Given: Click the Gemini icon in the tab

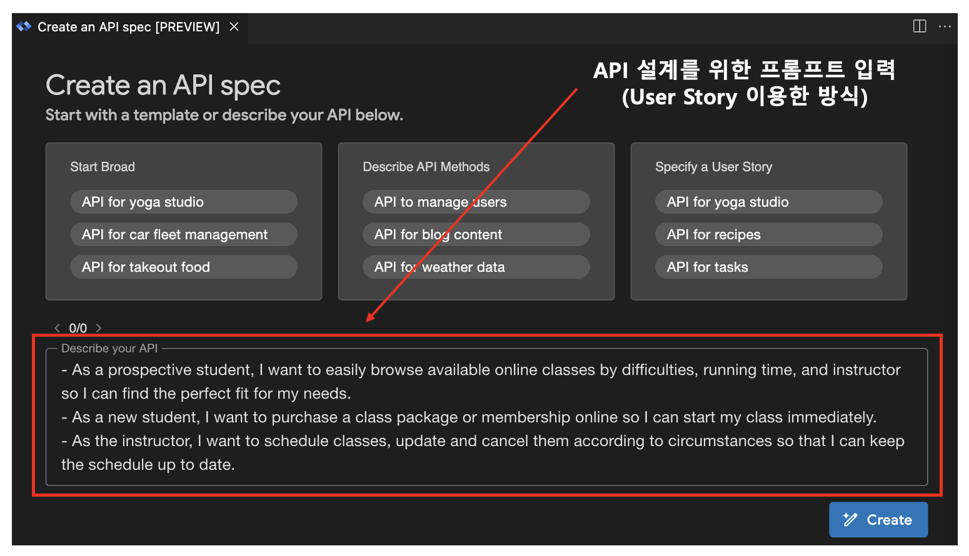Looking at the screenshot, I should click(x=24, y=27).
